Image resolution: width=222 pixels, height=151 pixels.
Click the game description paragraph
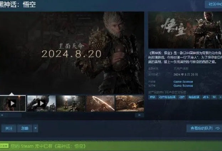click(x=185, y=57)
